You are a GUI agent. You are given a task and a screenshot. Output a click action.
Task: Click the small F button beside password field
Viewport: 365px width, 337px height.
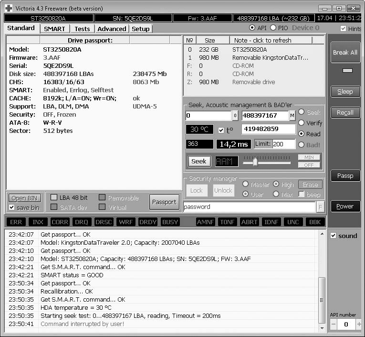(320, 207)
